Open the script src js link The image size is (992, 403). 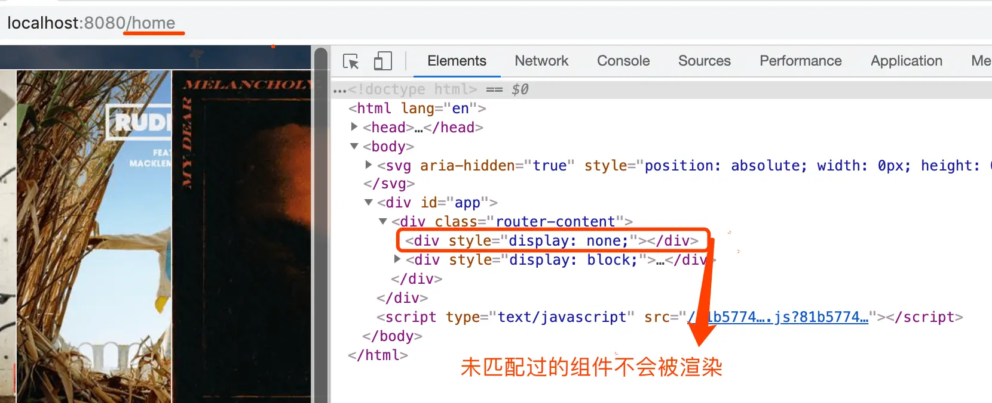(778, 317)
